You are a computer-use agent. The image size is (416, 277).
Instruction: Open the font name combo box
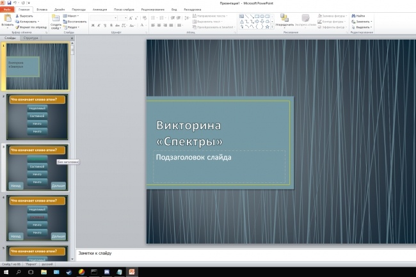click(x=104, y=18)
